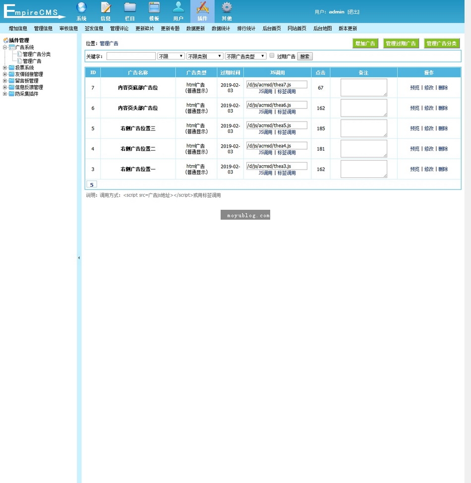Click 删除 for 右侧广告位置三

443,128
